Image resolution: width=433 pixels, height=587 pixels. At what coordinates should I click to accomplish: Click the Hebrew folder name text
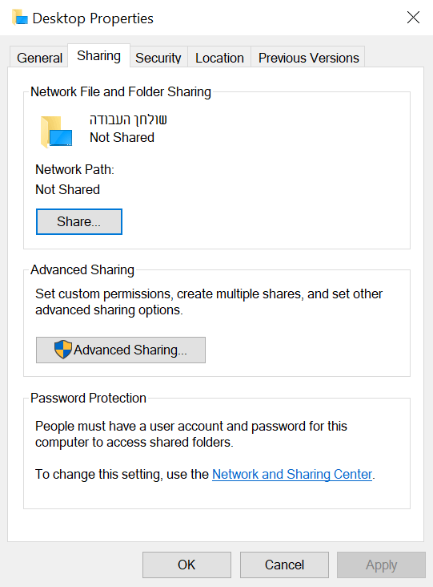128,119
